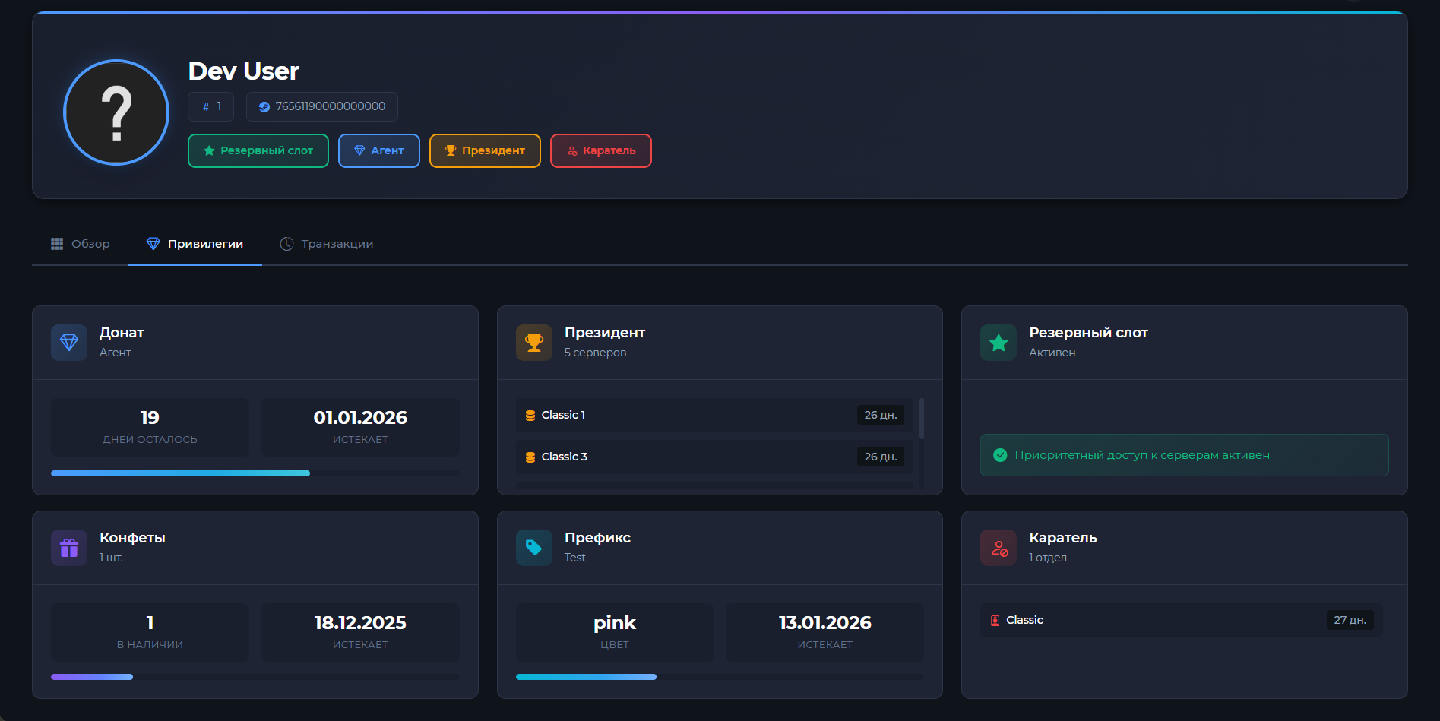Image resolution: width=1440 pixels, height=721 pixels.
Task: Click the Президент server list scrollbar
Action: 922,419
